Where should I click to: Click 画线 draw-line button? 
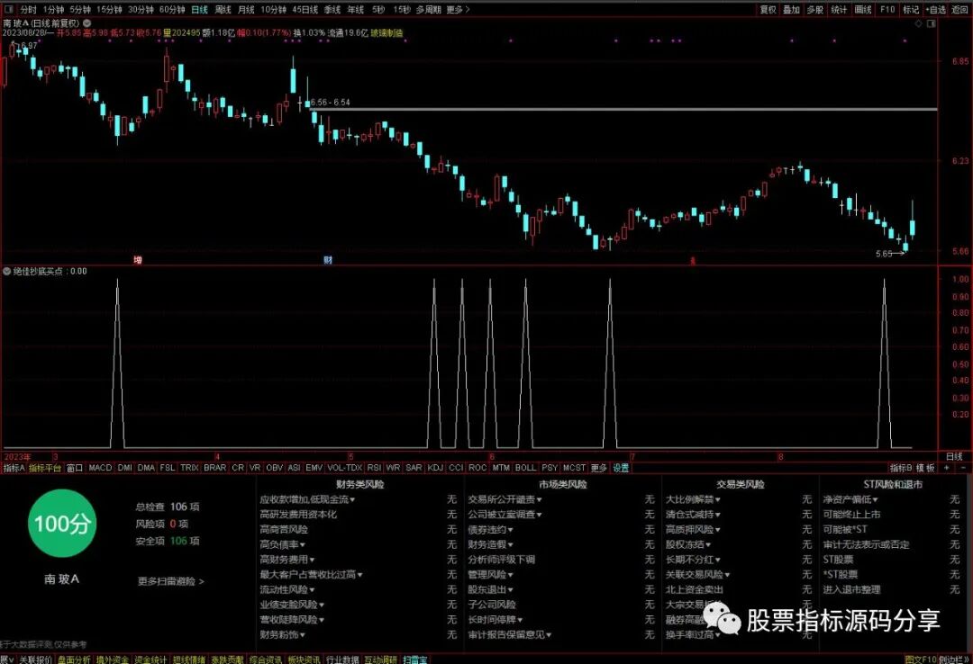point(863,10)
